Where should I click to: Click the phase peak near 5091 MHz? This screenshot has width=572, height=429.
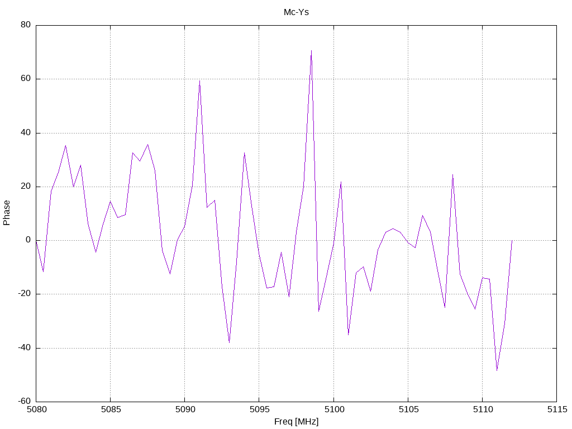pyautogui.click(x=199, y=80)
